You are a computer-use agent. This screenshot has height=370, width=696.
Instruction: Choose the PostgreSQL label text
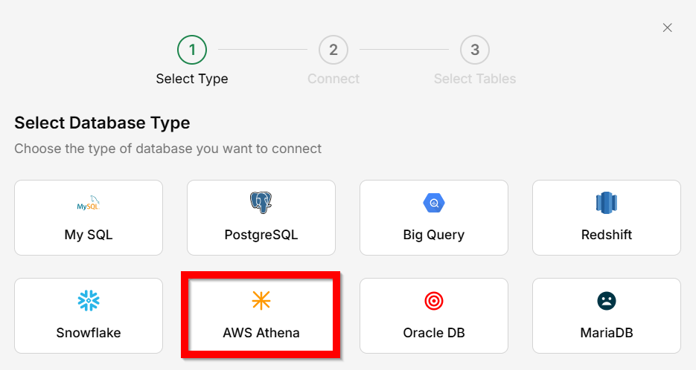click(261, 235)
